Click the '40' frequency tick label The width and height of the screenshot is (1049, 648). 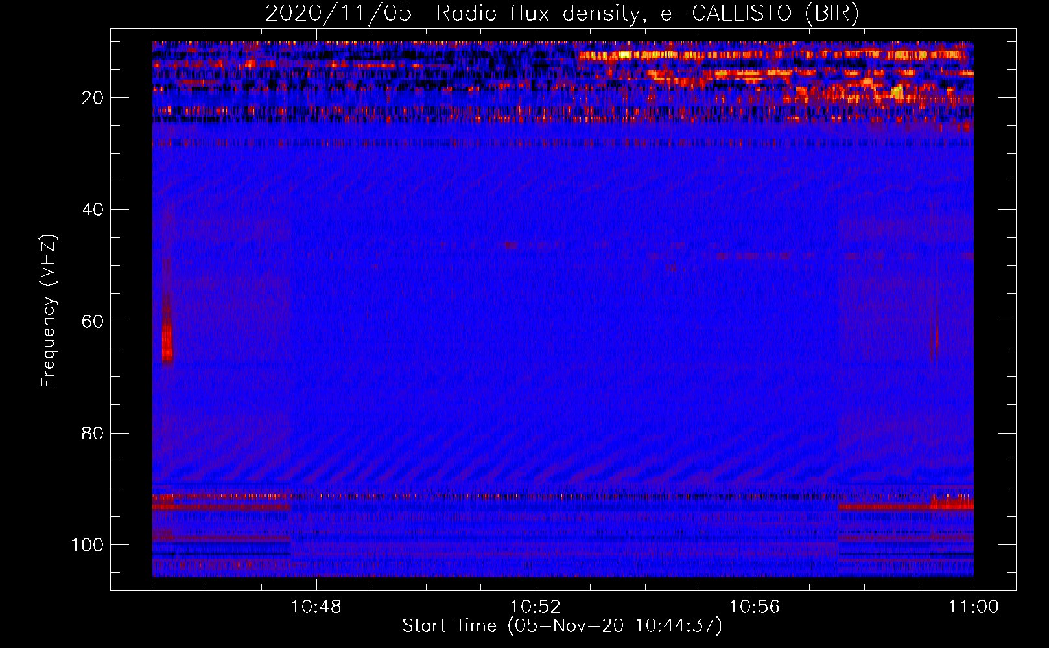[x=93, y=210]
